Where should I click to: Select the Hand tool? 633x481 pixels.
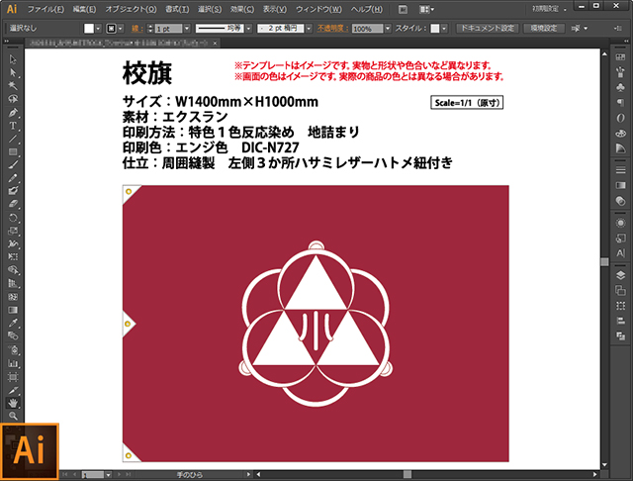click(x=13, y=403)
